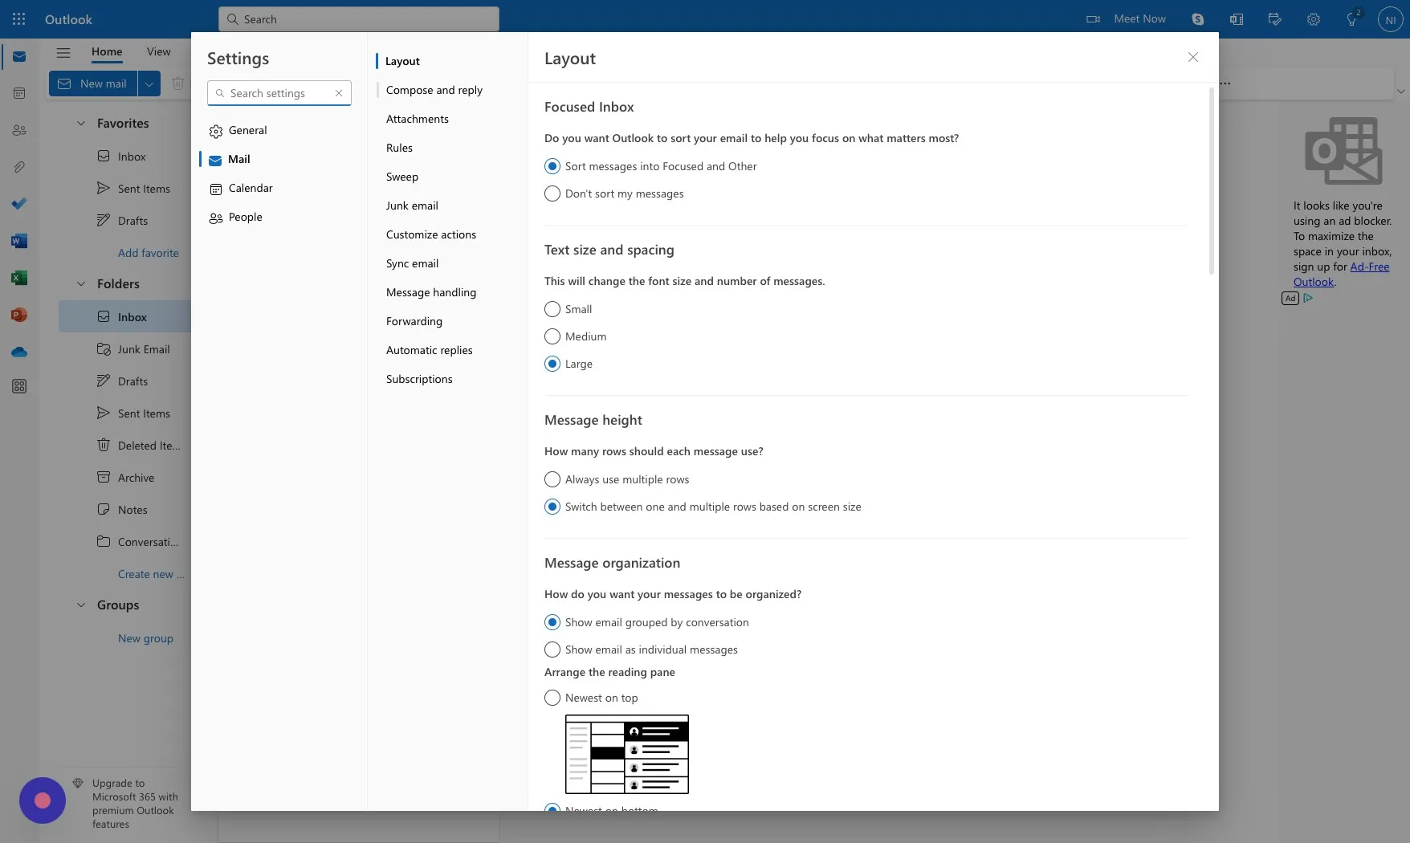Open Automatic replies settings
Viewport: 1410px width, 843px height.
click(430, 350)
